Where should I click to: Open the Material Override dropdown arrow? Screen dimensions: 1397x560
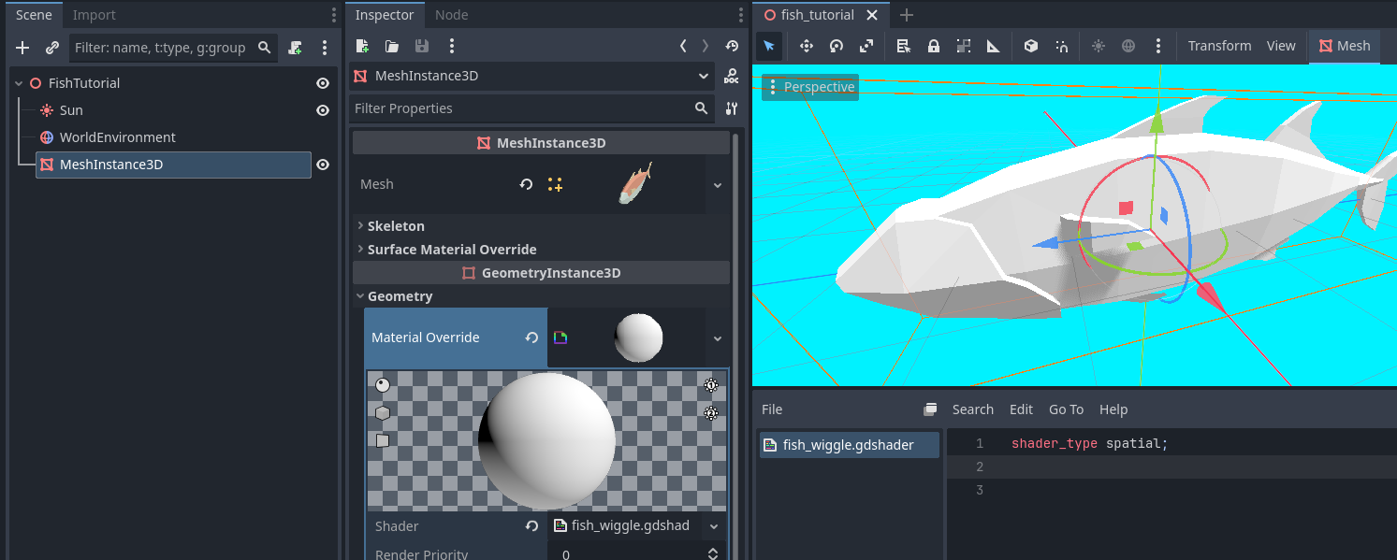718,338
